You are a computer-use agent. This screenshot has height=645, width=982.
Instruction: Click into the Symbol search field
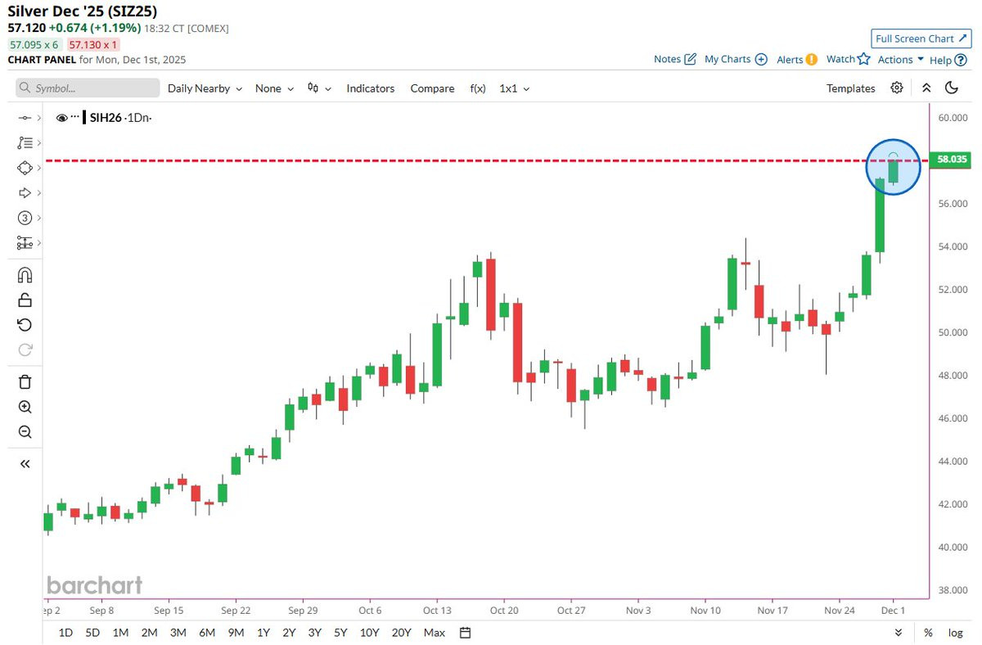[88, 88]
